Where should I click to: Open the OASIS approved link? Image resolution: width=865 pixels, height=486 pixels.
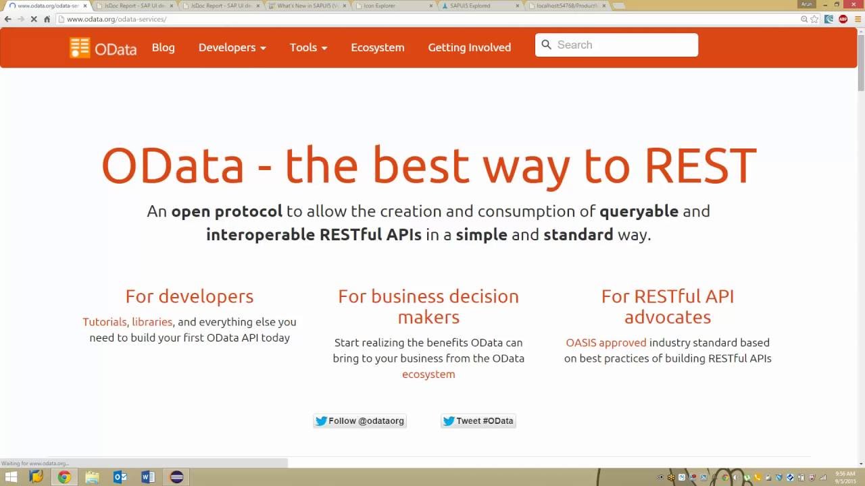coord(606,342)
